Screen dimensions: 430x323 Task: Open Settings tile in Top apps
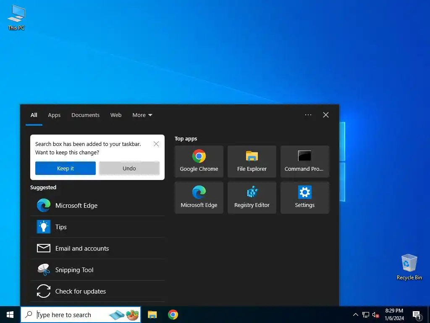pos(305,198)
